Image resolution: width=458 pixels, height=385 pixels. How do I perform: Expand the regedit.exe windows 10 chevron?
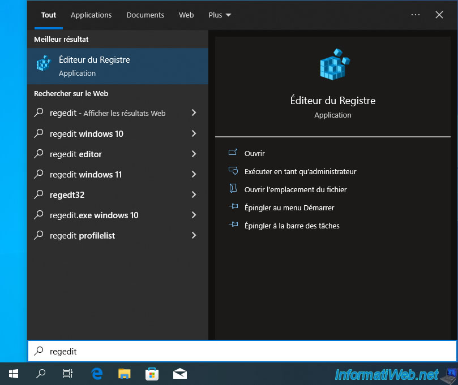coord(194,215)
